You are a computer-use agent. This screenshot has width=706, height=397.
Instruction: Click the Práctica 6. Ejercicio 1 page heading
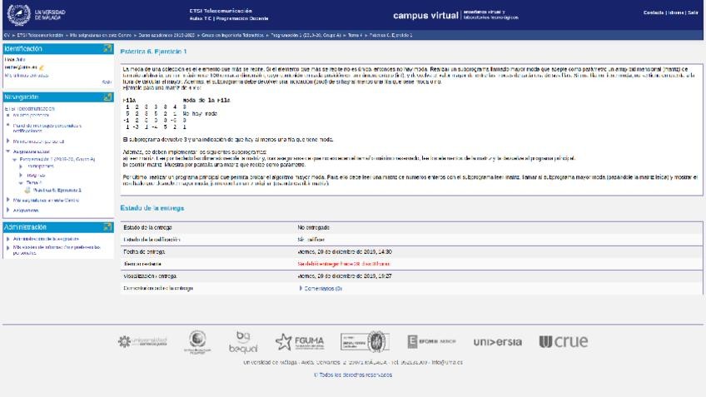(x=153, y=52)
